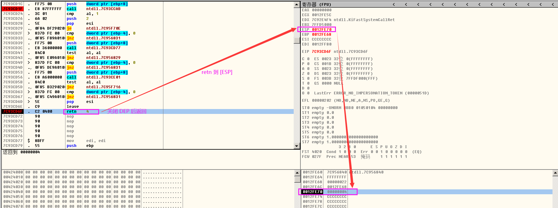Select the jump marker at address 7C93CD2F
The height and width of the screenshot is (208, 558).
pyautogui.click(x=29, y=33)
